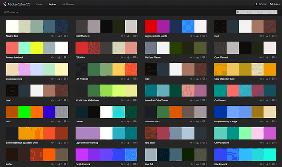Click the views eye icon for Neutral Blue
The image size is (282, 167).
52,36
